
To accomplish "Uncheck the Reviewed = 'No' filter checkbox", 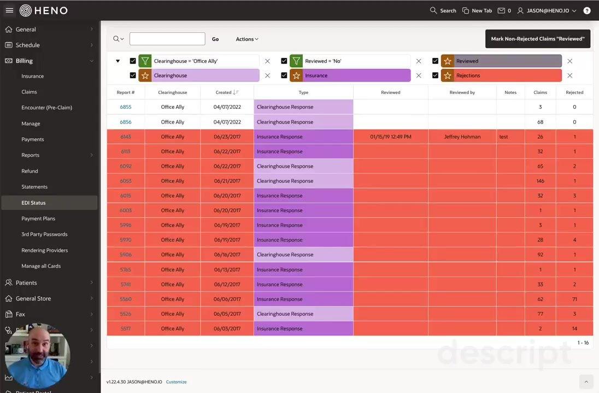I will click(283, 60).
